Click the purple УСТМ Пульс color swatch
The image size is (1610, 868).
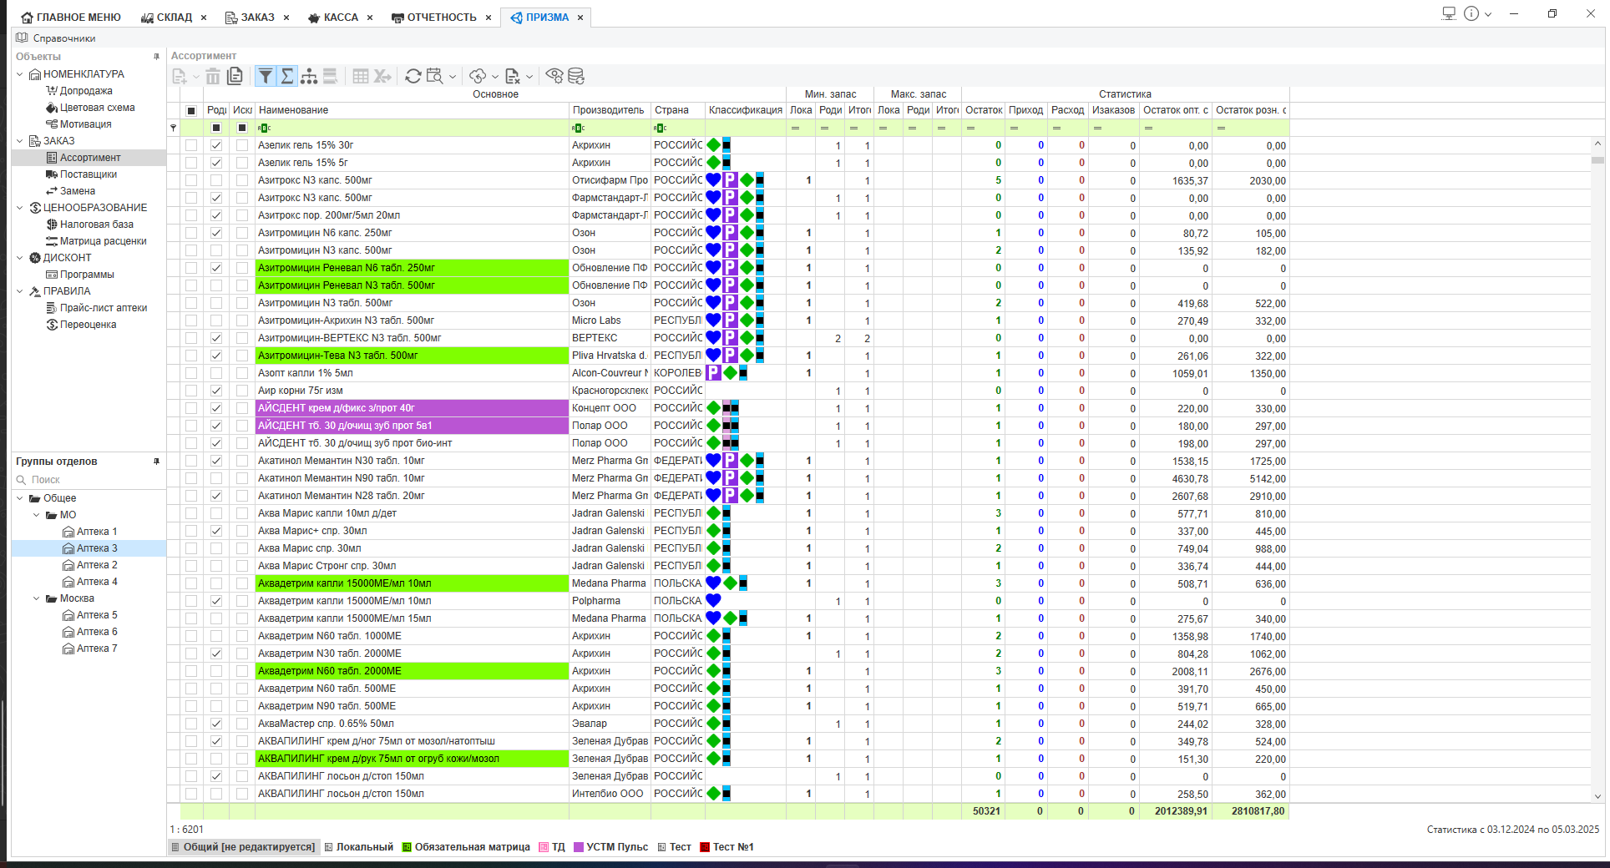pos(578,847)
